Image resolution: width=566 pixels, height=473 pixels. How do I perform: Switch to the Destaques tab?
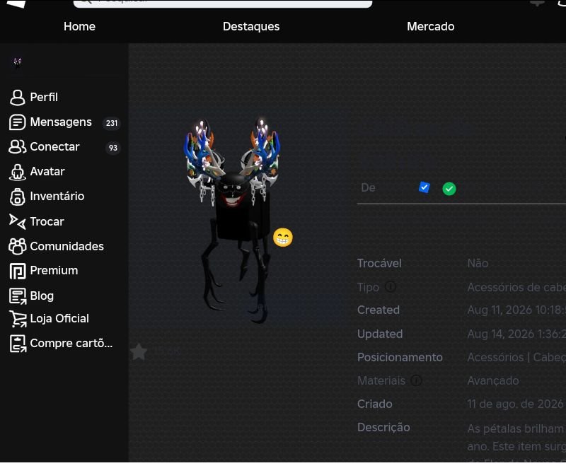coord(251,26)
